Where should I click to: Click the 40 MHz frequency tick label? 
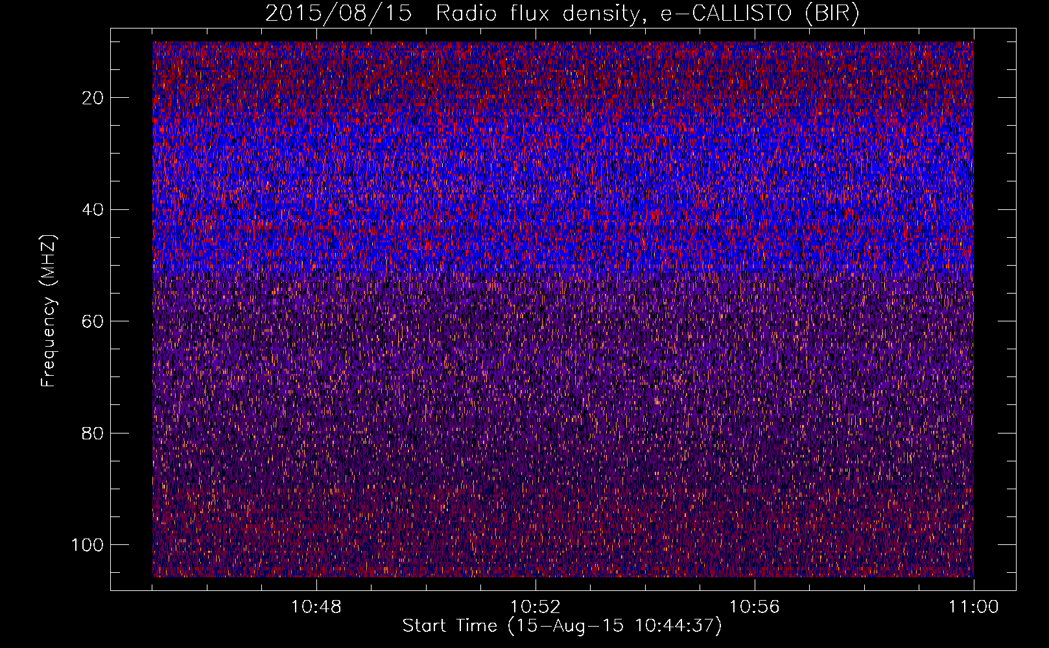(93, 210)
